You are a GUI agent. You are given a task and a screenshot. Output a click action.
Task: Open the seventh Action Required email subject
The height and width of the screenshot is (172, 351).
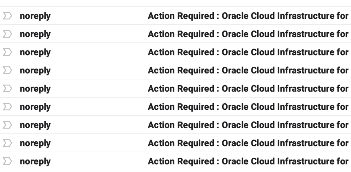pos(248,125)
